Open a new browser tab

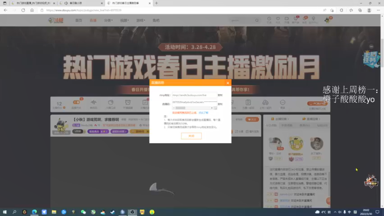click(156, 3)
